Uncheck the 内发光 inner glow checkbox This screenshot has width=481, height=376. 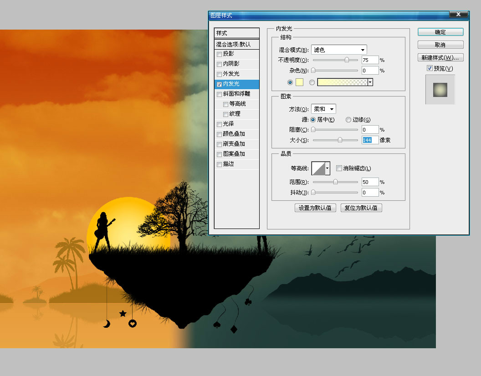point(220,84)
